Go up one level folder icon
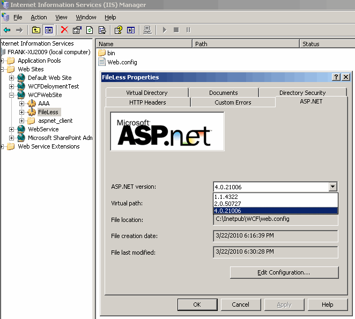Image resolution: width=355 pixels, height=319 pixels. 36,30
